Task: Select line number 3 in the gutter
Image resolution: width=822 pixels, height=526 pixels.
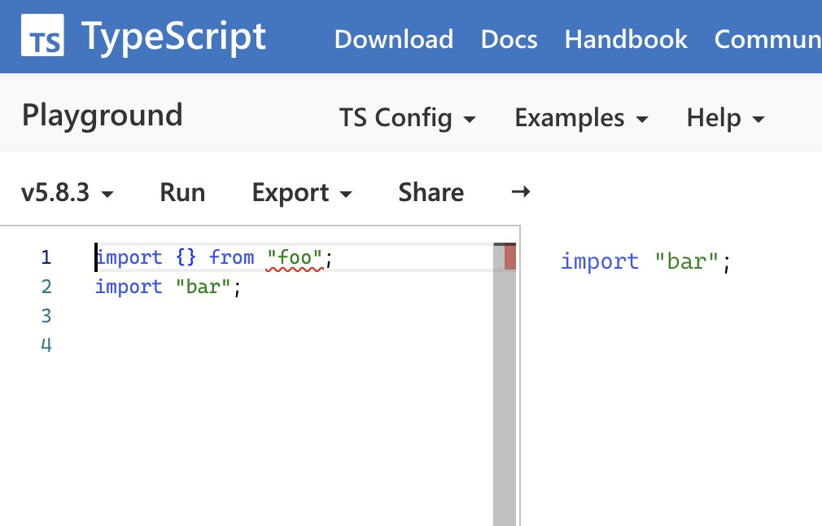Action: (x=46, y=316)
